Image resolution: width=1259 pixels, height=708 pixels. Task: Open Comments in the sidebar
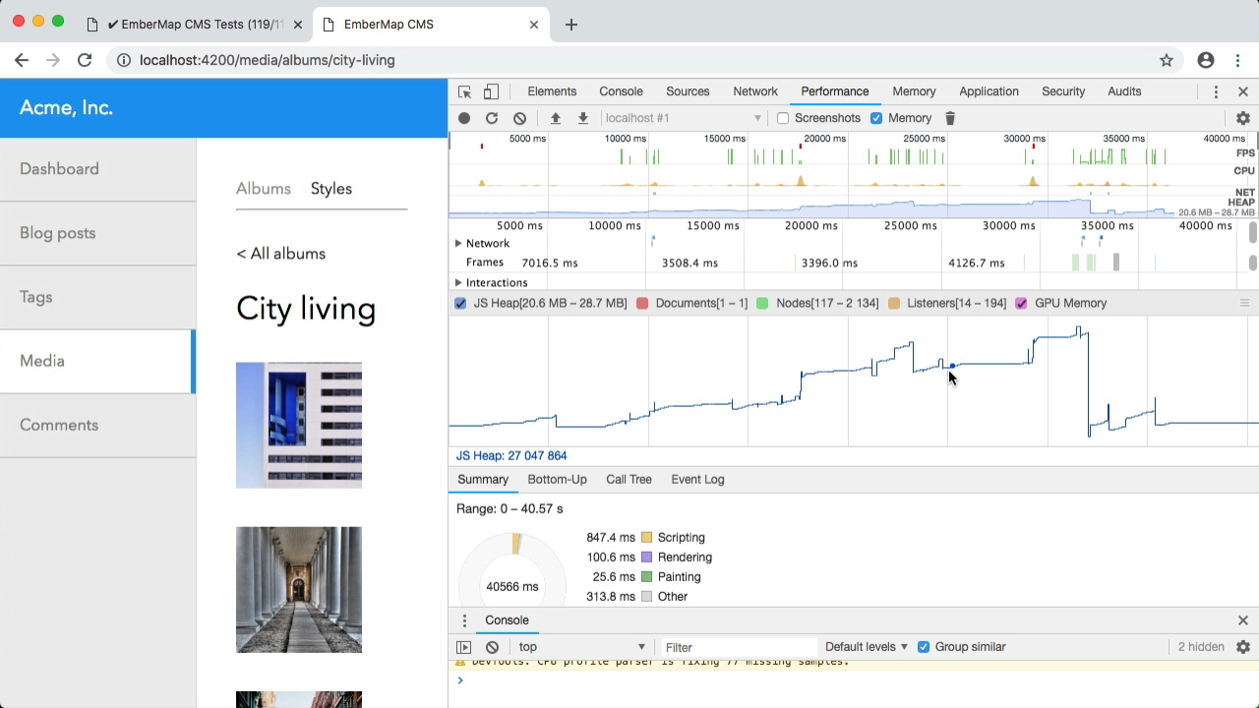pyautogui.click(x=98, y=425)
